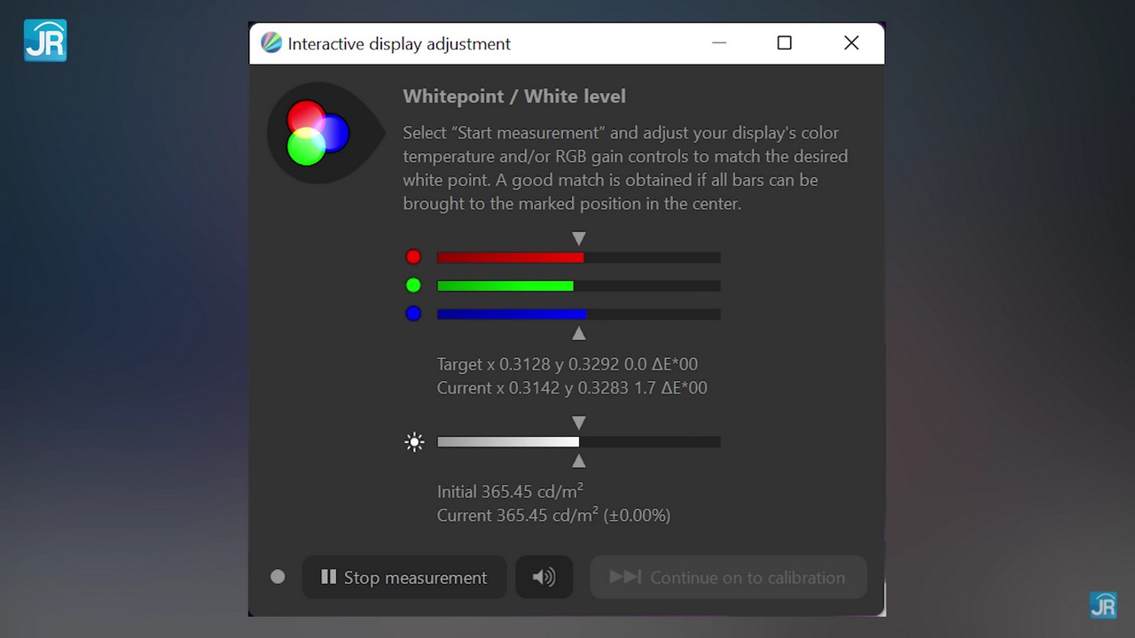Screen dimensions: 1135x638
Task: Click the instruction paragraph about Start measurement
Action: (625, 168)
